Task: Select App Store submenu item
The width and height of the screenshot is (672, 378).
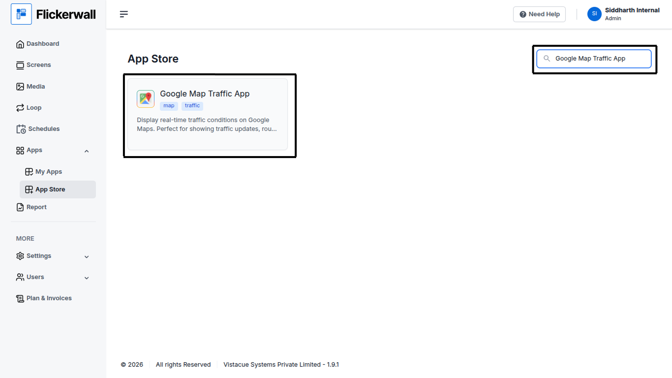Action: 58,189
